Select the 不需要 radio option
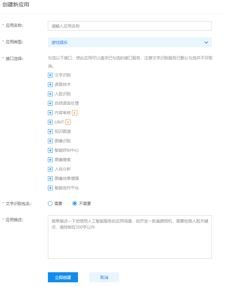Viewport: 225px width, 287px height. [x=75, y=203]
